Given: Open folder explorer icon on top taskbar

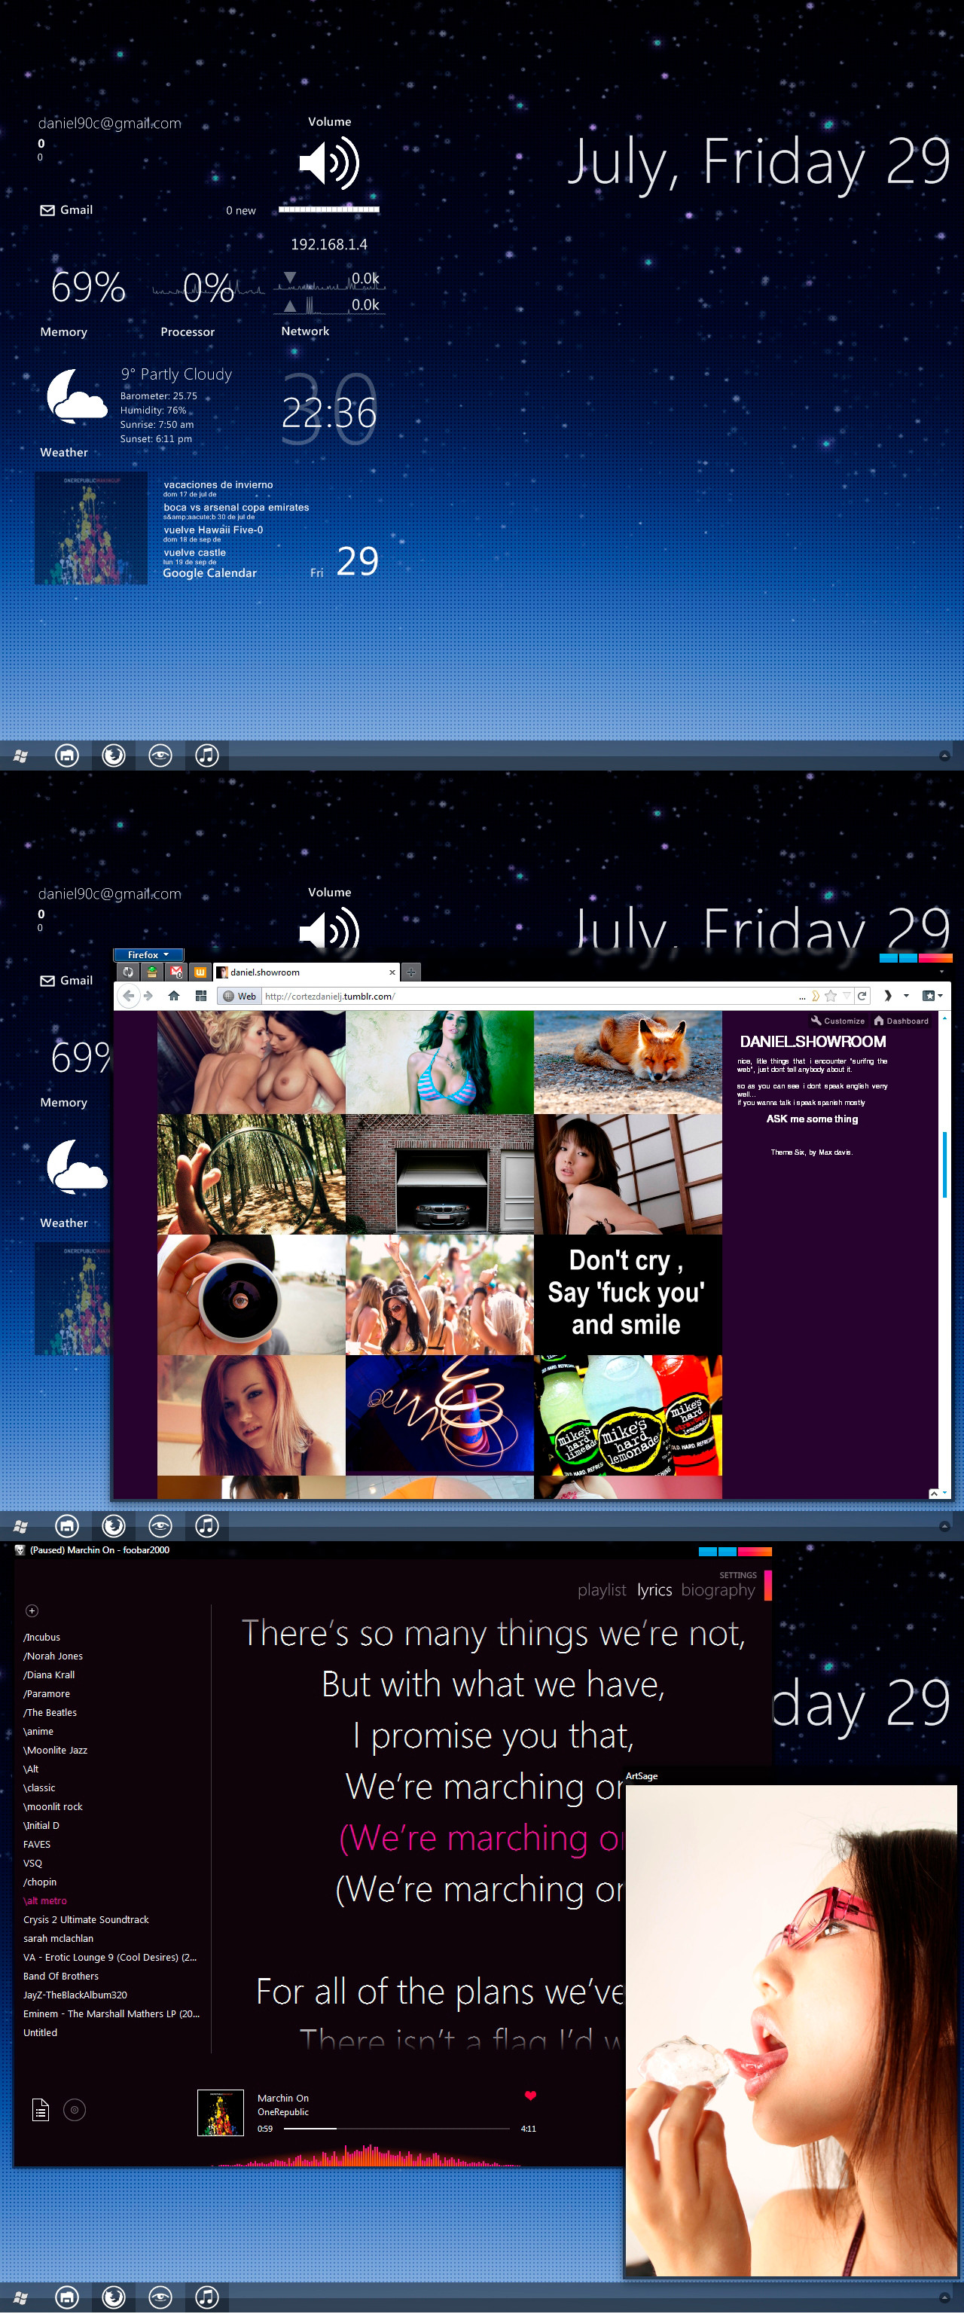Looking at the screenshot, I should coord(66,756).
